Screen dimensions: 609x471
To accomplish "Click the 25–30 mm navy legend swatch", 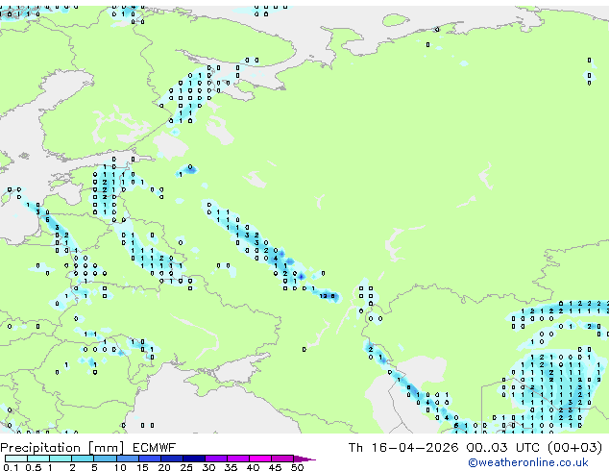I will [x=194, y=459].
